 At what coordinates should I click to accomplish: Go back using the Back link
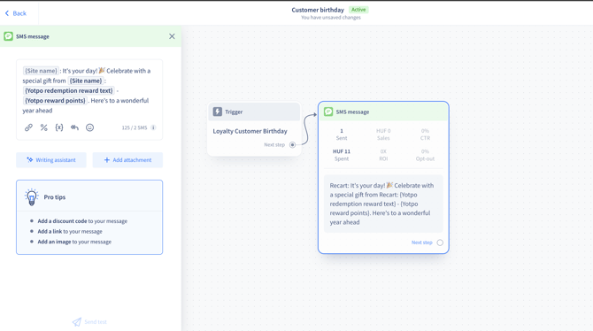[x=16, y=13]
